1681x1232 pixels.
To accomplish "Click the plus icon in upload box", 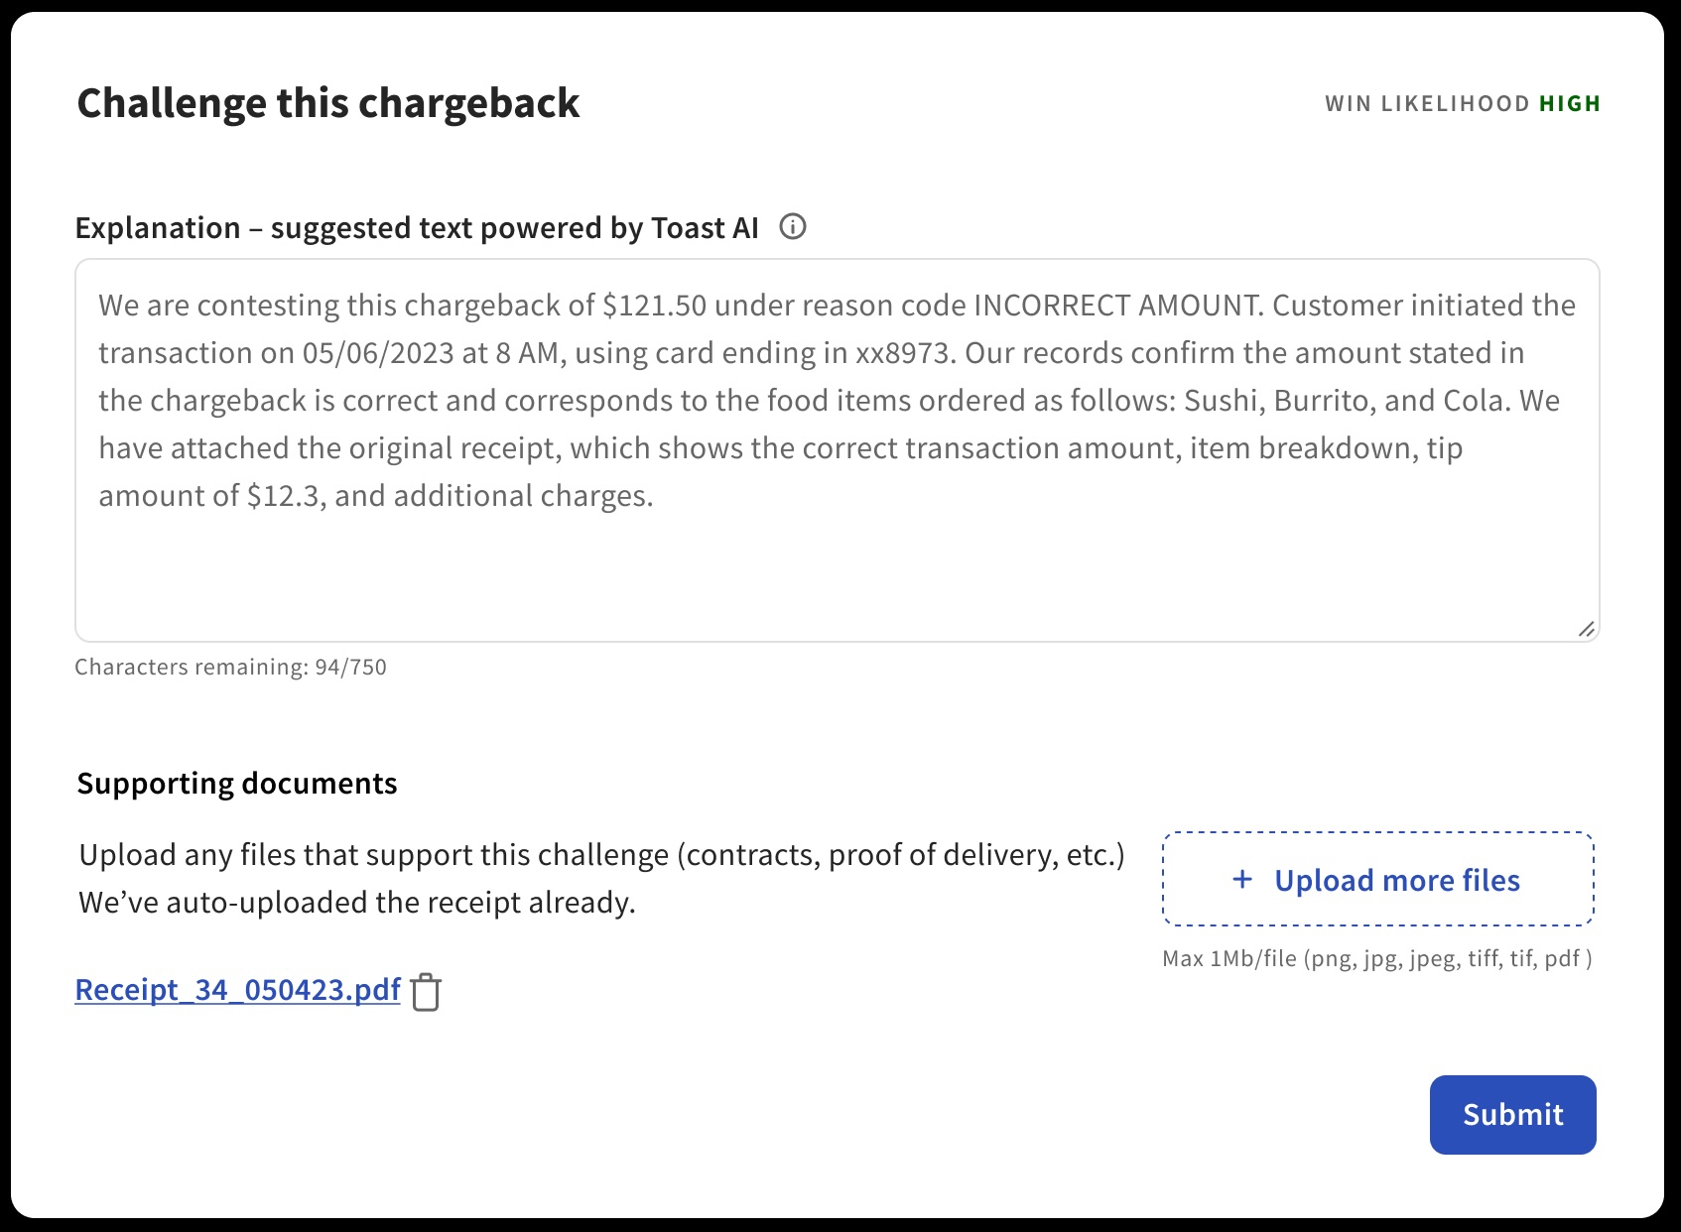I will (1241, 879).
